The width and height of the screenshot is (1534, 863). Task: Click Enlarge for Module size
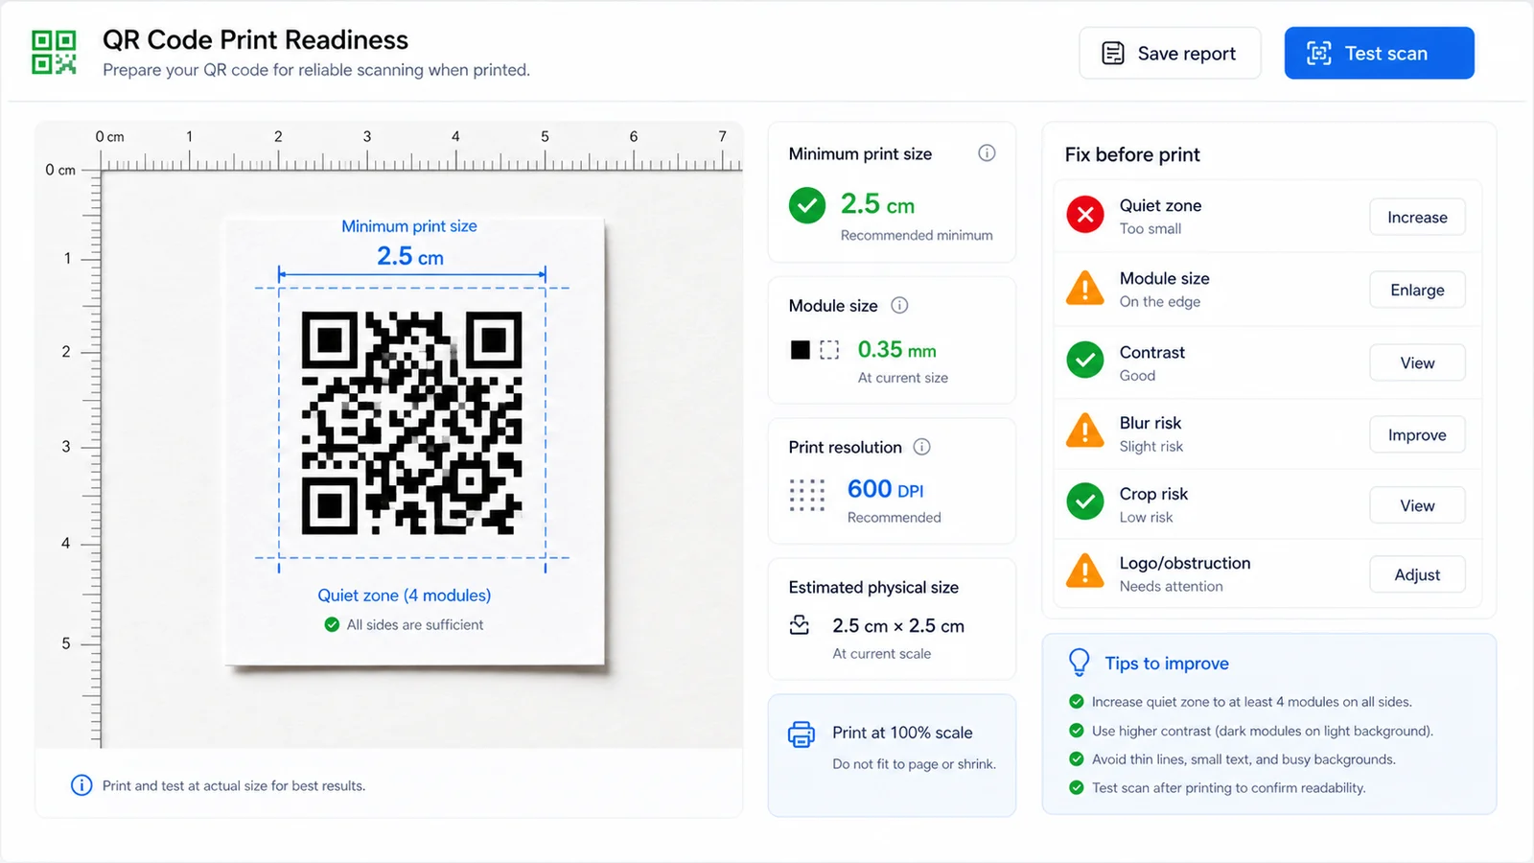(x=1417, y=291)
